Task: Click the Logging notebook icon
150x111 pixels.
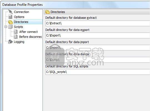Action: 11,42
